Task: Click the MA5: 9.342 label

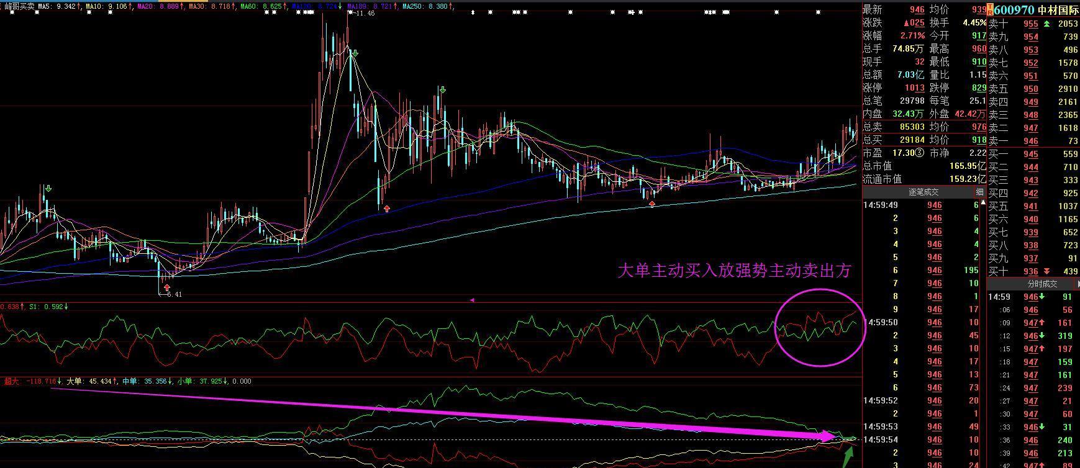Action: [x=59, y=6]
